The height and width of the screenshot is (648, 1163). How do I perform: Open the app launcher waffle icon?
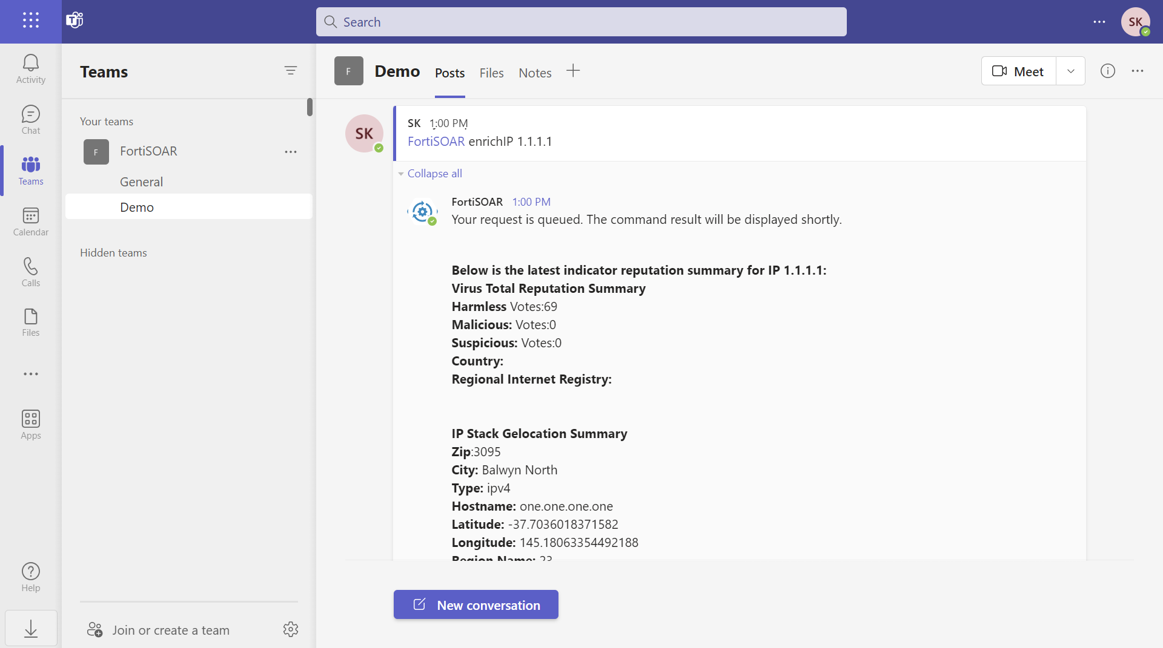click(31, 21)
